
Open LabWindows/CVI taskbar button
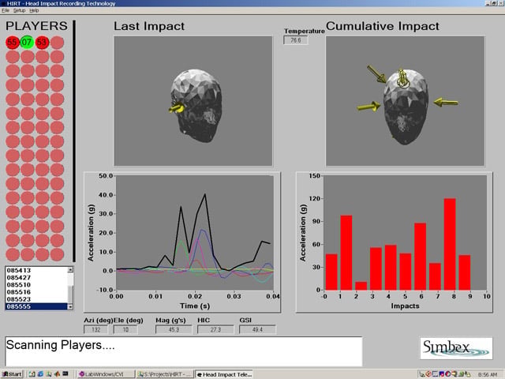click(107, 374)
